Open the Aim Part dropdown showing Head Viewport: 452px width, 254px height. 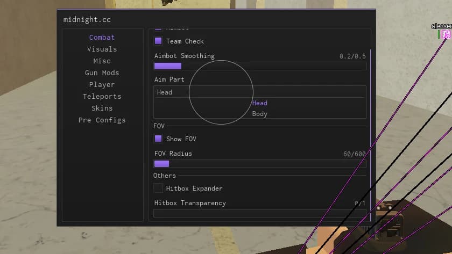[260, 92]
